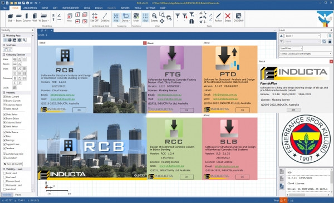Image resolution: width=334 pixels, height=203 pixels.
Task: Open the Level 1 dropdown
Action: [302, 36]
